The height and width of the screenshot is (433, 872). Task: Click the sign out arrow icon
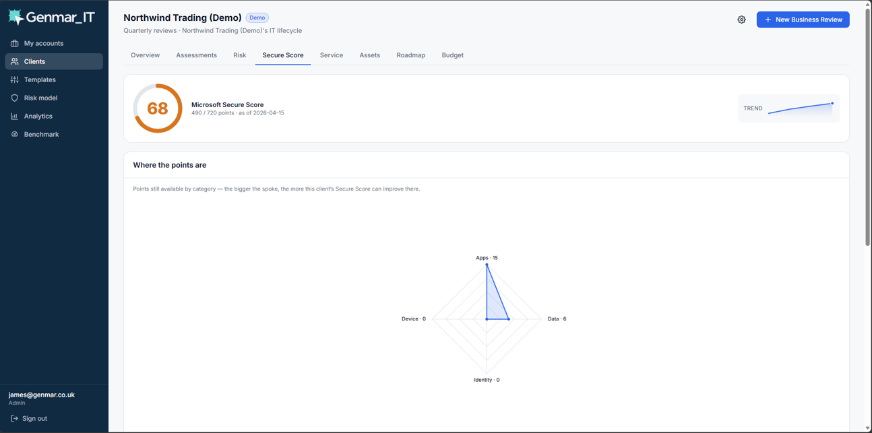[14, 418]
